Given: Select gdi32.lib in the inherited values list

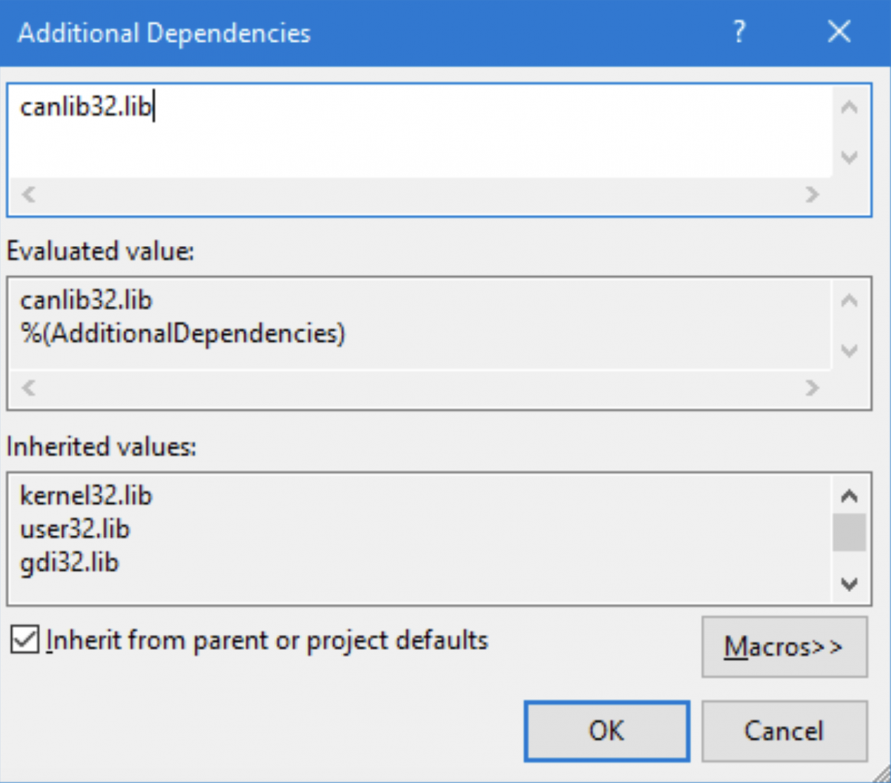Looking at the screenshot, I should (x=70, y=562).
